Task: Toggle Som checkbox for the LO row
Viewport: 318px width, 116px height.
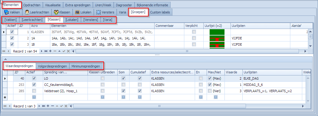Action: [123, 78]
